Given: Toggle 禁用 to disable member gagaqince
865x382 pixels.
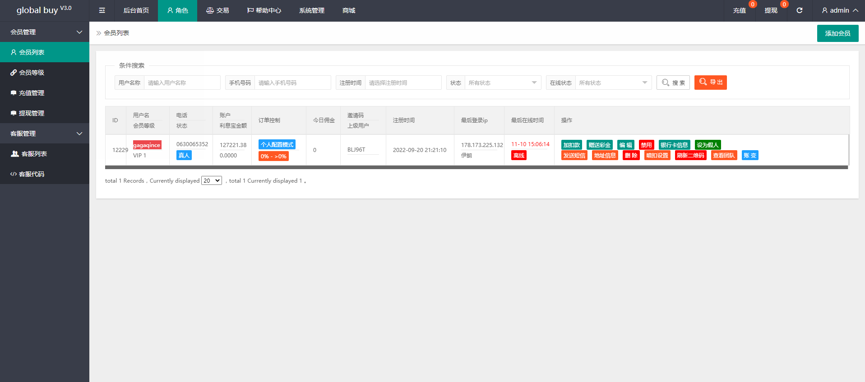Looking at the screenshot, I should click(x=646, y=145).
